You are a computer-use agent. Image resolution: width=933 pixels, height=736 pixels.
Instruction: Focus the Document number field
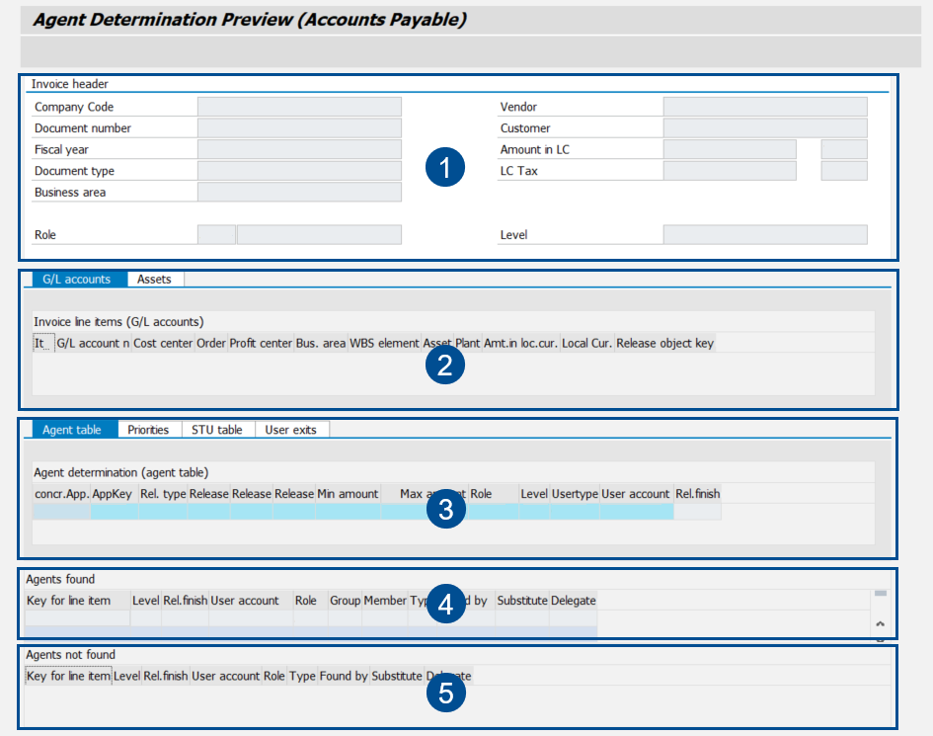click(x=299, y=128)
